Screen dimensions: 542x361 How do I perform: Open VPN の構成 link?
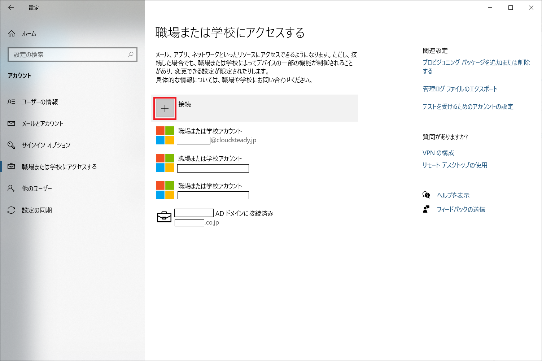[x=438, y=153]
